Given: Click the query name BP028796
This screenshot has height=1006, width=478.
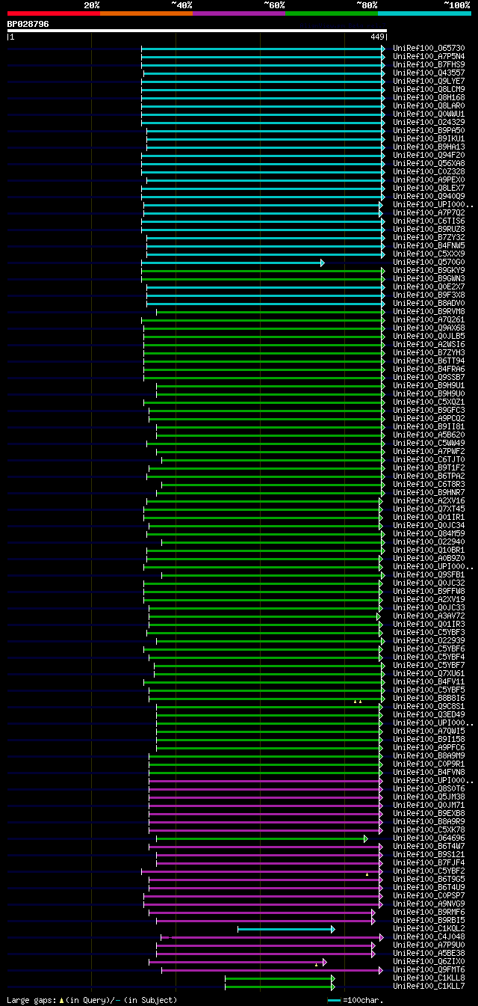Looking at the screenshot, I should (x=28, y=24).
